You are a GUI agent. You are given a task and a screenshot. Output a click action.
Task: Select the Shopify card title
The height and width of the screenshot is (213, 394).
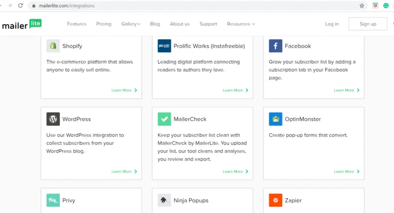pyautogui.click(x=72, y=46)
